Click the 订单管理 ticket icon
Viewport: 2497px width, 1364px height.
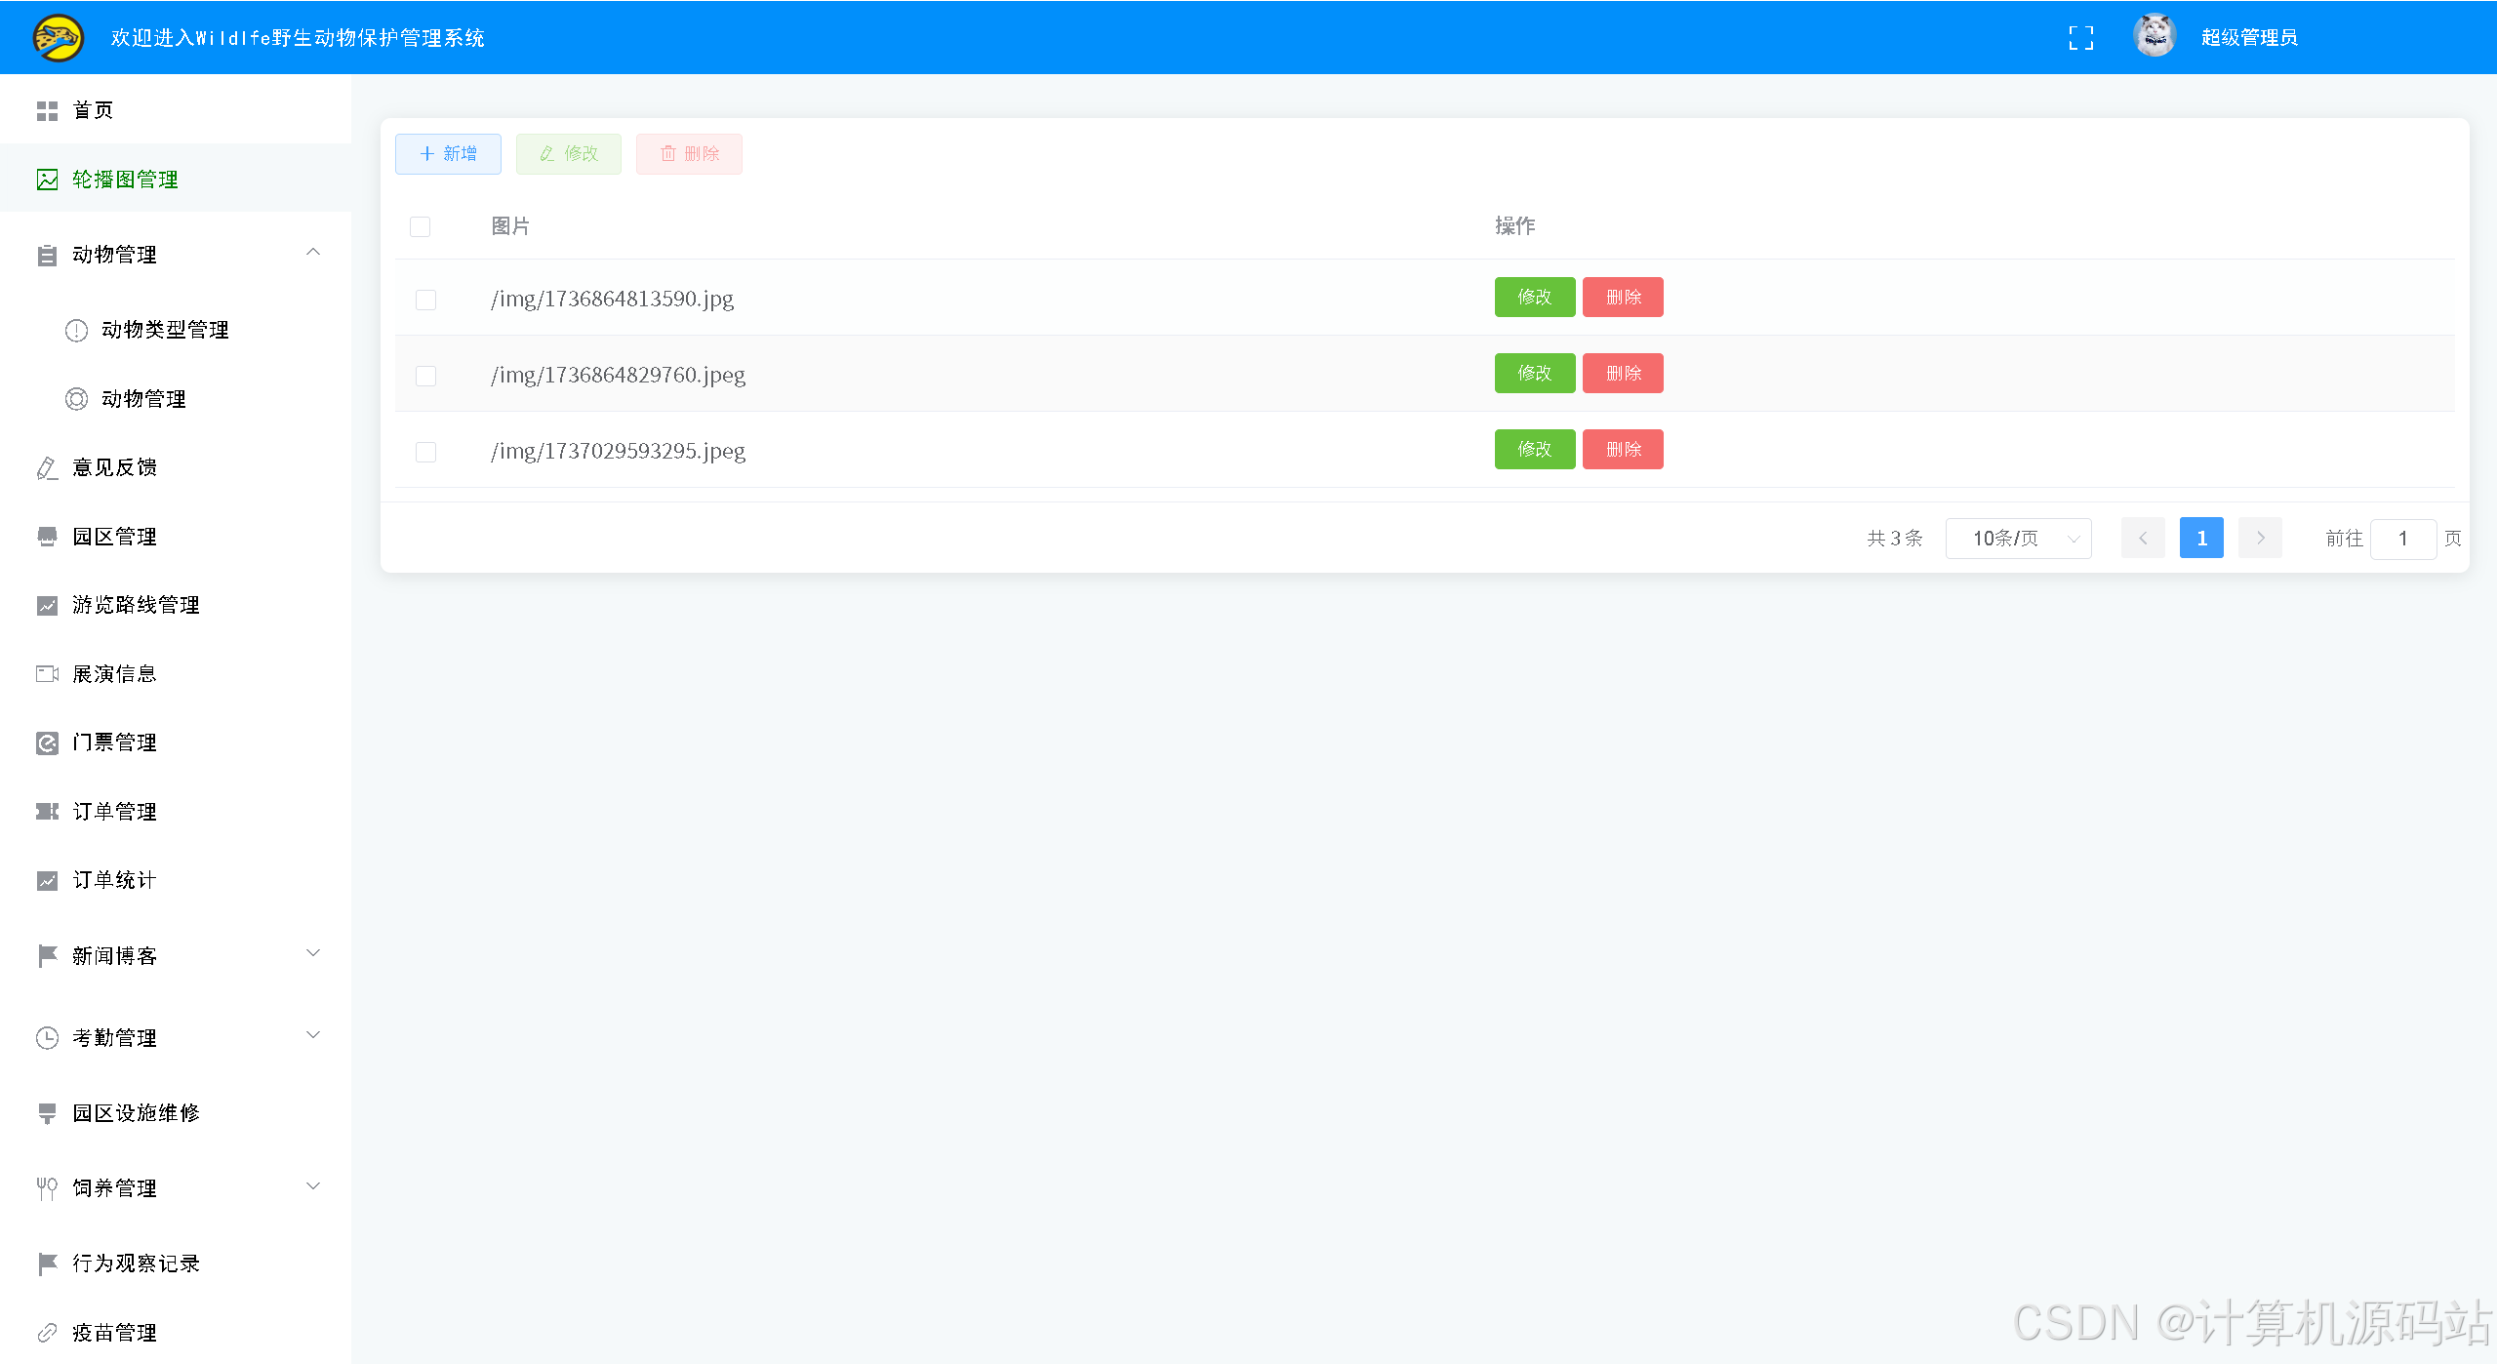47,812
